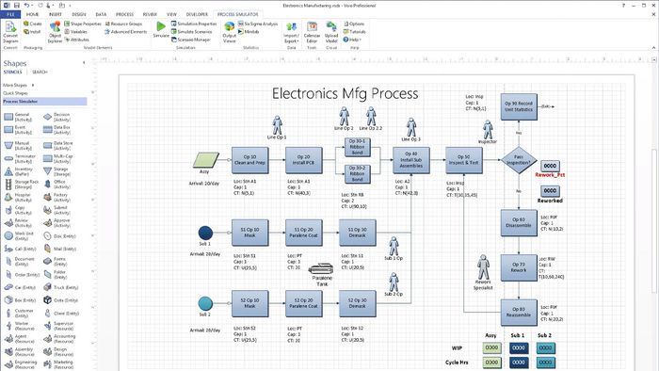Image resolution: width=659 pixels, height=371 pixels.
Task: Select the Pass Inspection decision diamond
Action: click(519, 160)
